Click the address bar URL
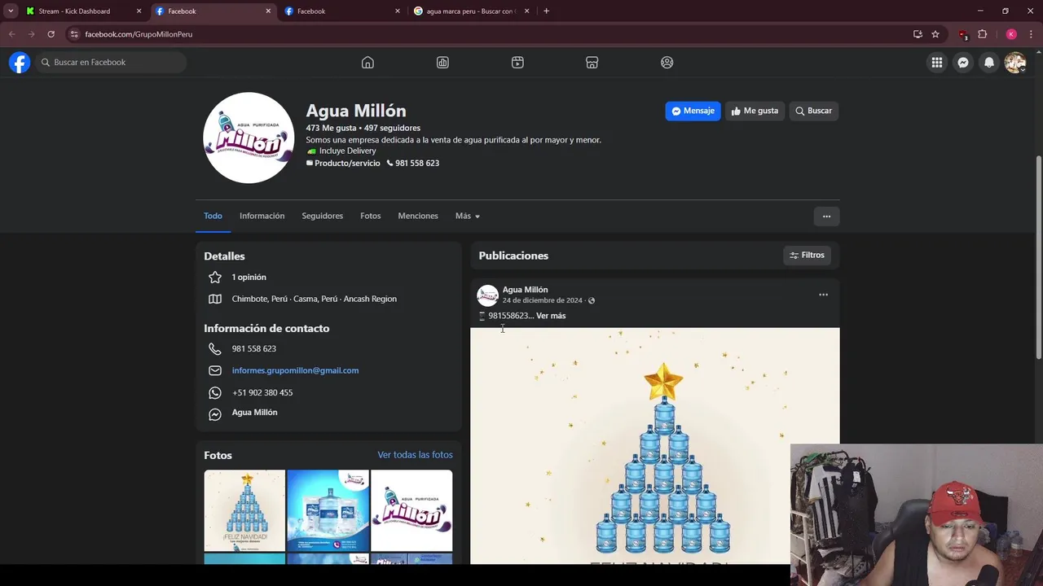This screenshot has width=1043, height=586. (x=139, y=34)
